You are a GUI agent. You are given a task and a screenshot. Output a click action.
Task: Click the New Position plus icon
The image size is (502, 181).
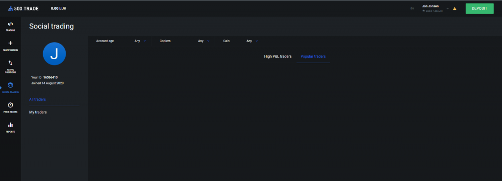10,43
